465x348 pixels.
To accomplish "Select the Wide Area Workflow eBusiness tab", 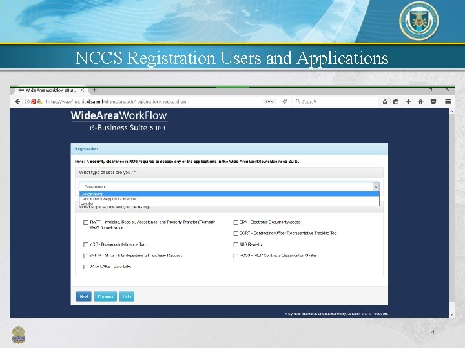I will pos(49,90).
